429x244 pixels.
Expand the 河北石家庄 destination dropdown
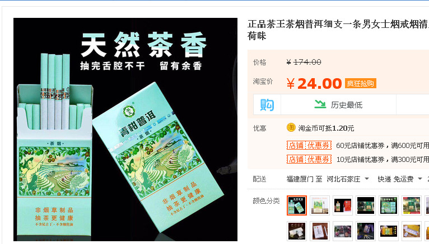[x=348, y=179]
